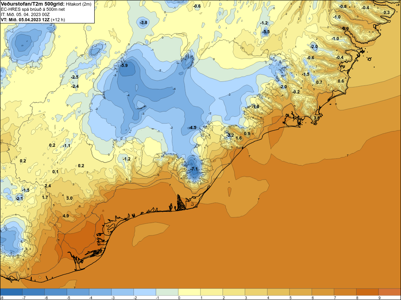
Task: Click the title text "Veðurstofan/T2m 500grid"
Action: point(32,4)
